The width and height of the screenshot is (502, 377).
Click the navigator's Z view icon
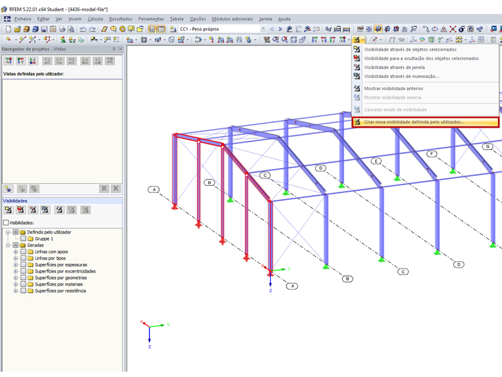tap(33, 61)
